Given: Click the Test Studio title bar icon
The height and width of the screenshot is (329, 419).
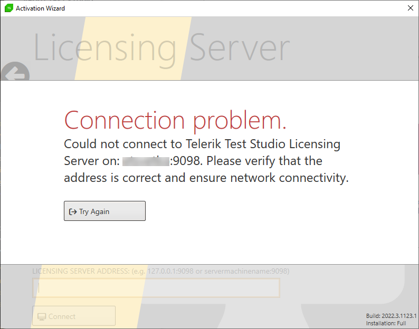Looking at the screenshot, I should (9, 8).
